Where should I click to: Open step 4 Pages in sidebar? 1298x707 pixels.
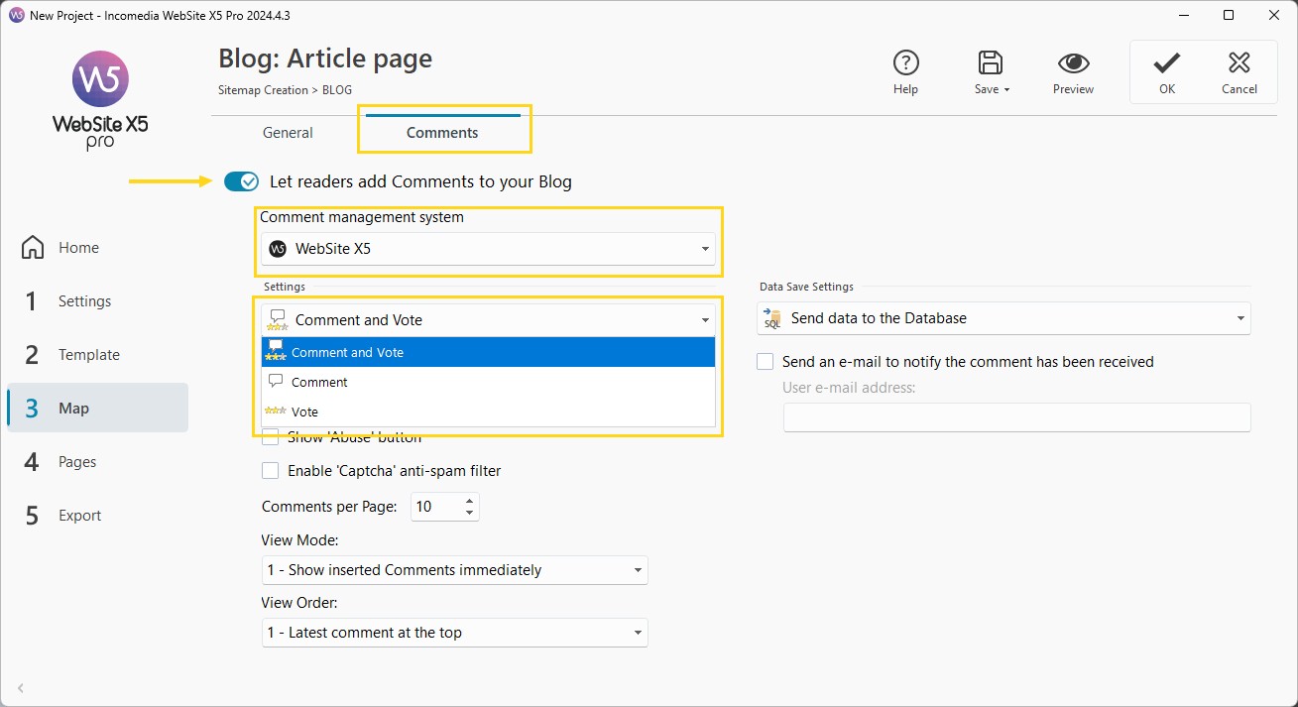click(x=97, y=462)
